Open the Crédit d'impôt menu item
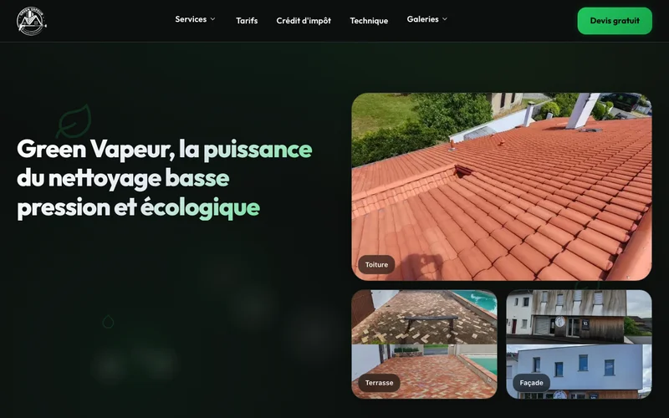Image resolution: width=669 pixels, height=418 pixels. (x=304, y=20)
